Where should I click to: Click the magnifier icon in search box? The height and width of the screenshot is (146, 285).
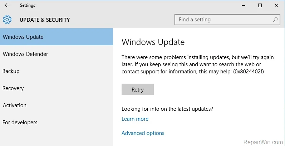point(275,20)
